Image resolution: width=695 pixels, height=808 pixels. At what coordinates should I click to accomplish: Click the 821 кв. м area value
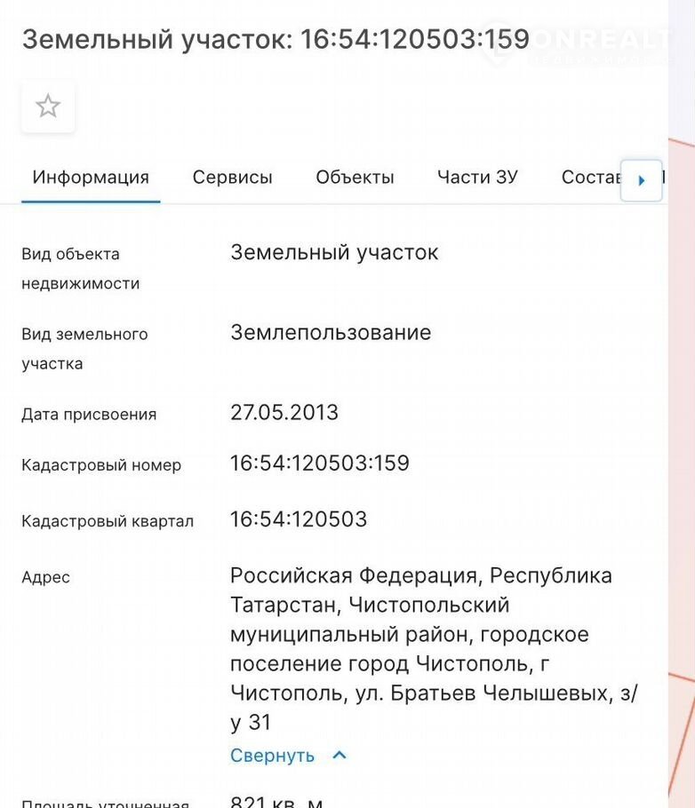coord(277,802)
